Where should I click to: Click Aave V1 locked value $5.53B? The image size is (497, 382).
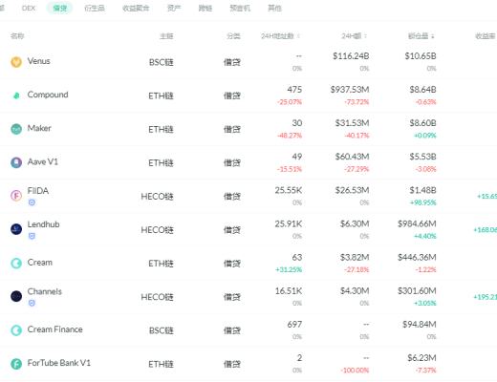(422, 157)
